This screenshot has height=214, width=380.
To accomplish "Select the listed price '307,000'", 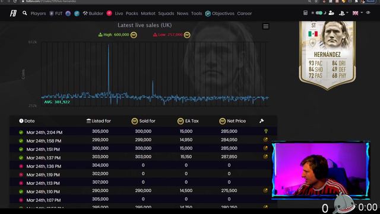I will click(100, 182).
